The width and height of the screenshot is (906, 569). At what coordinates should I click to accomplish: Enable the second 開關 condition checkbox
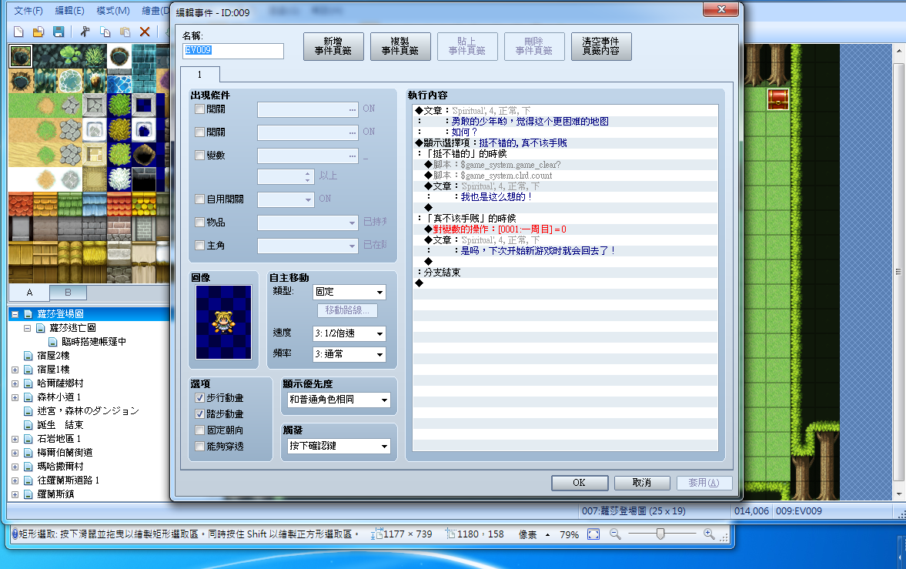coord(200,132)
